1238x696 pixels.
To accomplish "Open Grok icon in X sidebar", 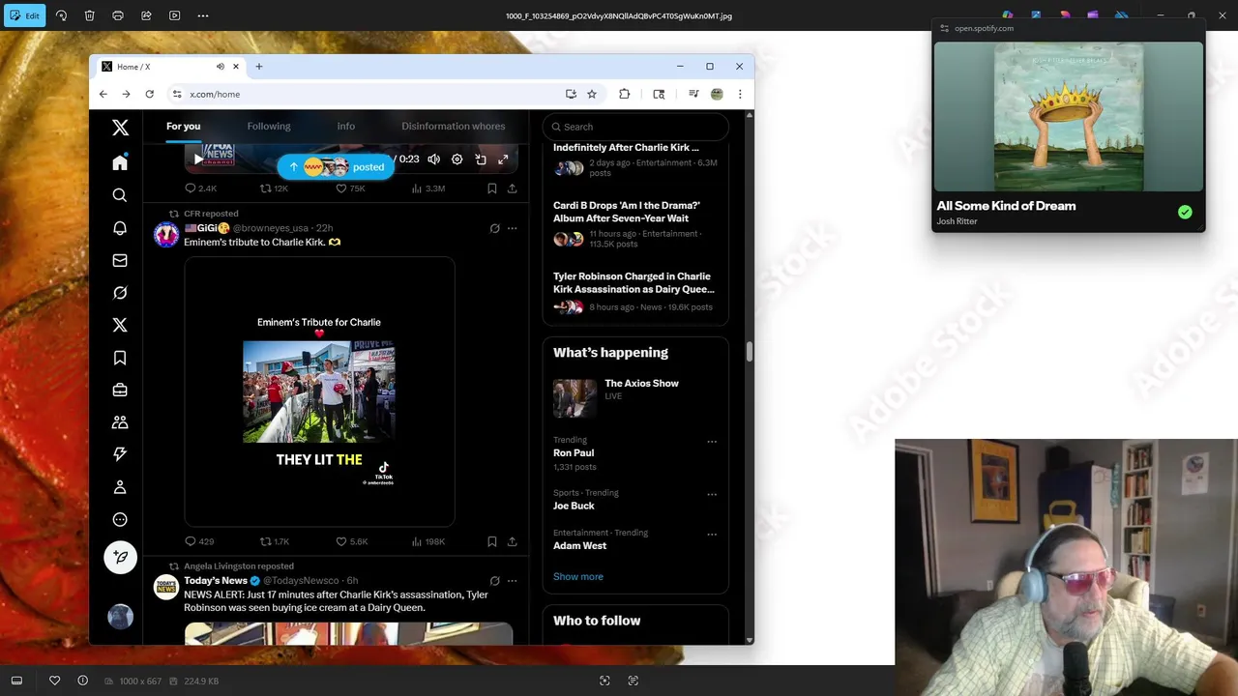I will 120,293.
